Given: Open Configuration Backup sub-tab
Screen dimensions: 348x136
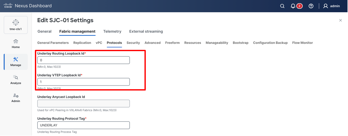Looking at the screenshot, I should tap(270, 43).
